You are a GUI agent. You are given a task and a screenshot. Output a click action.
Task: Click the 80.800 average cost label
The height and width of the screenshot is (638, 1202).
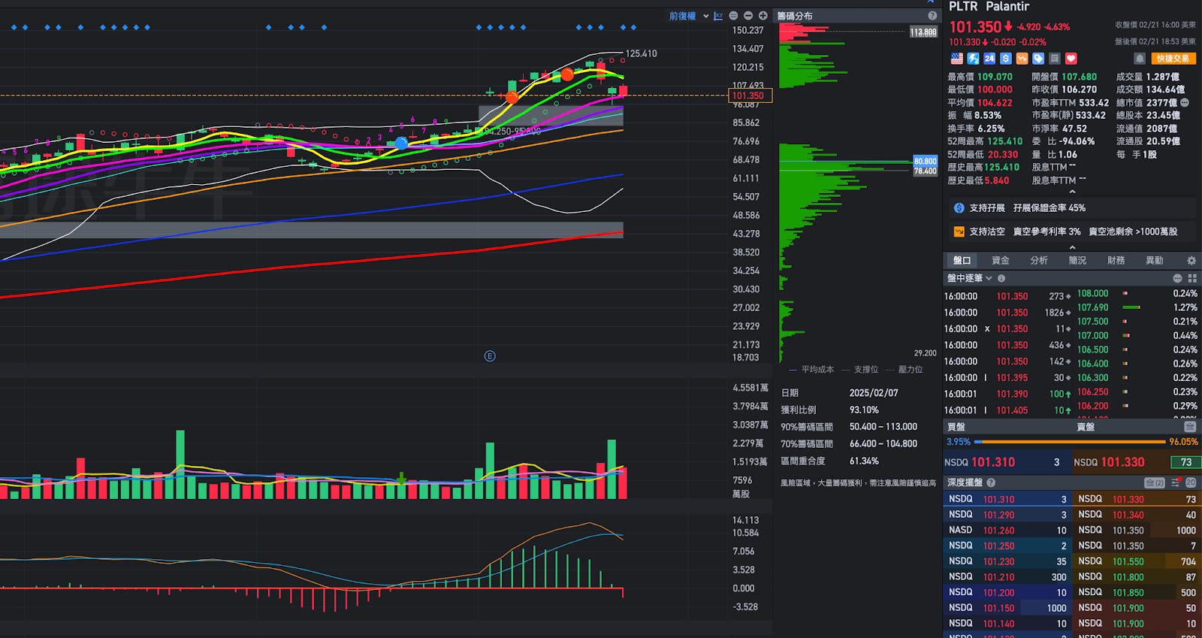click(x=925, y=162)
